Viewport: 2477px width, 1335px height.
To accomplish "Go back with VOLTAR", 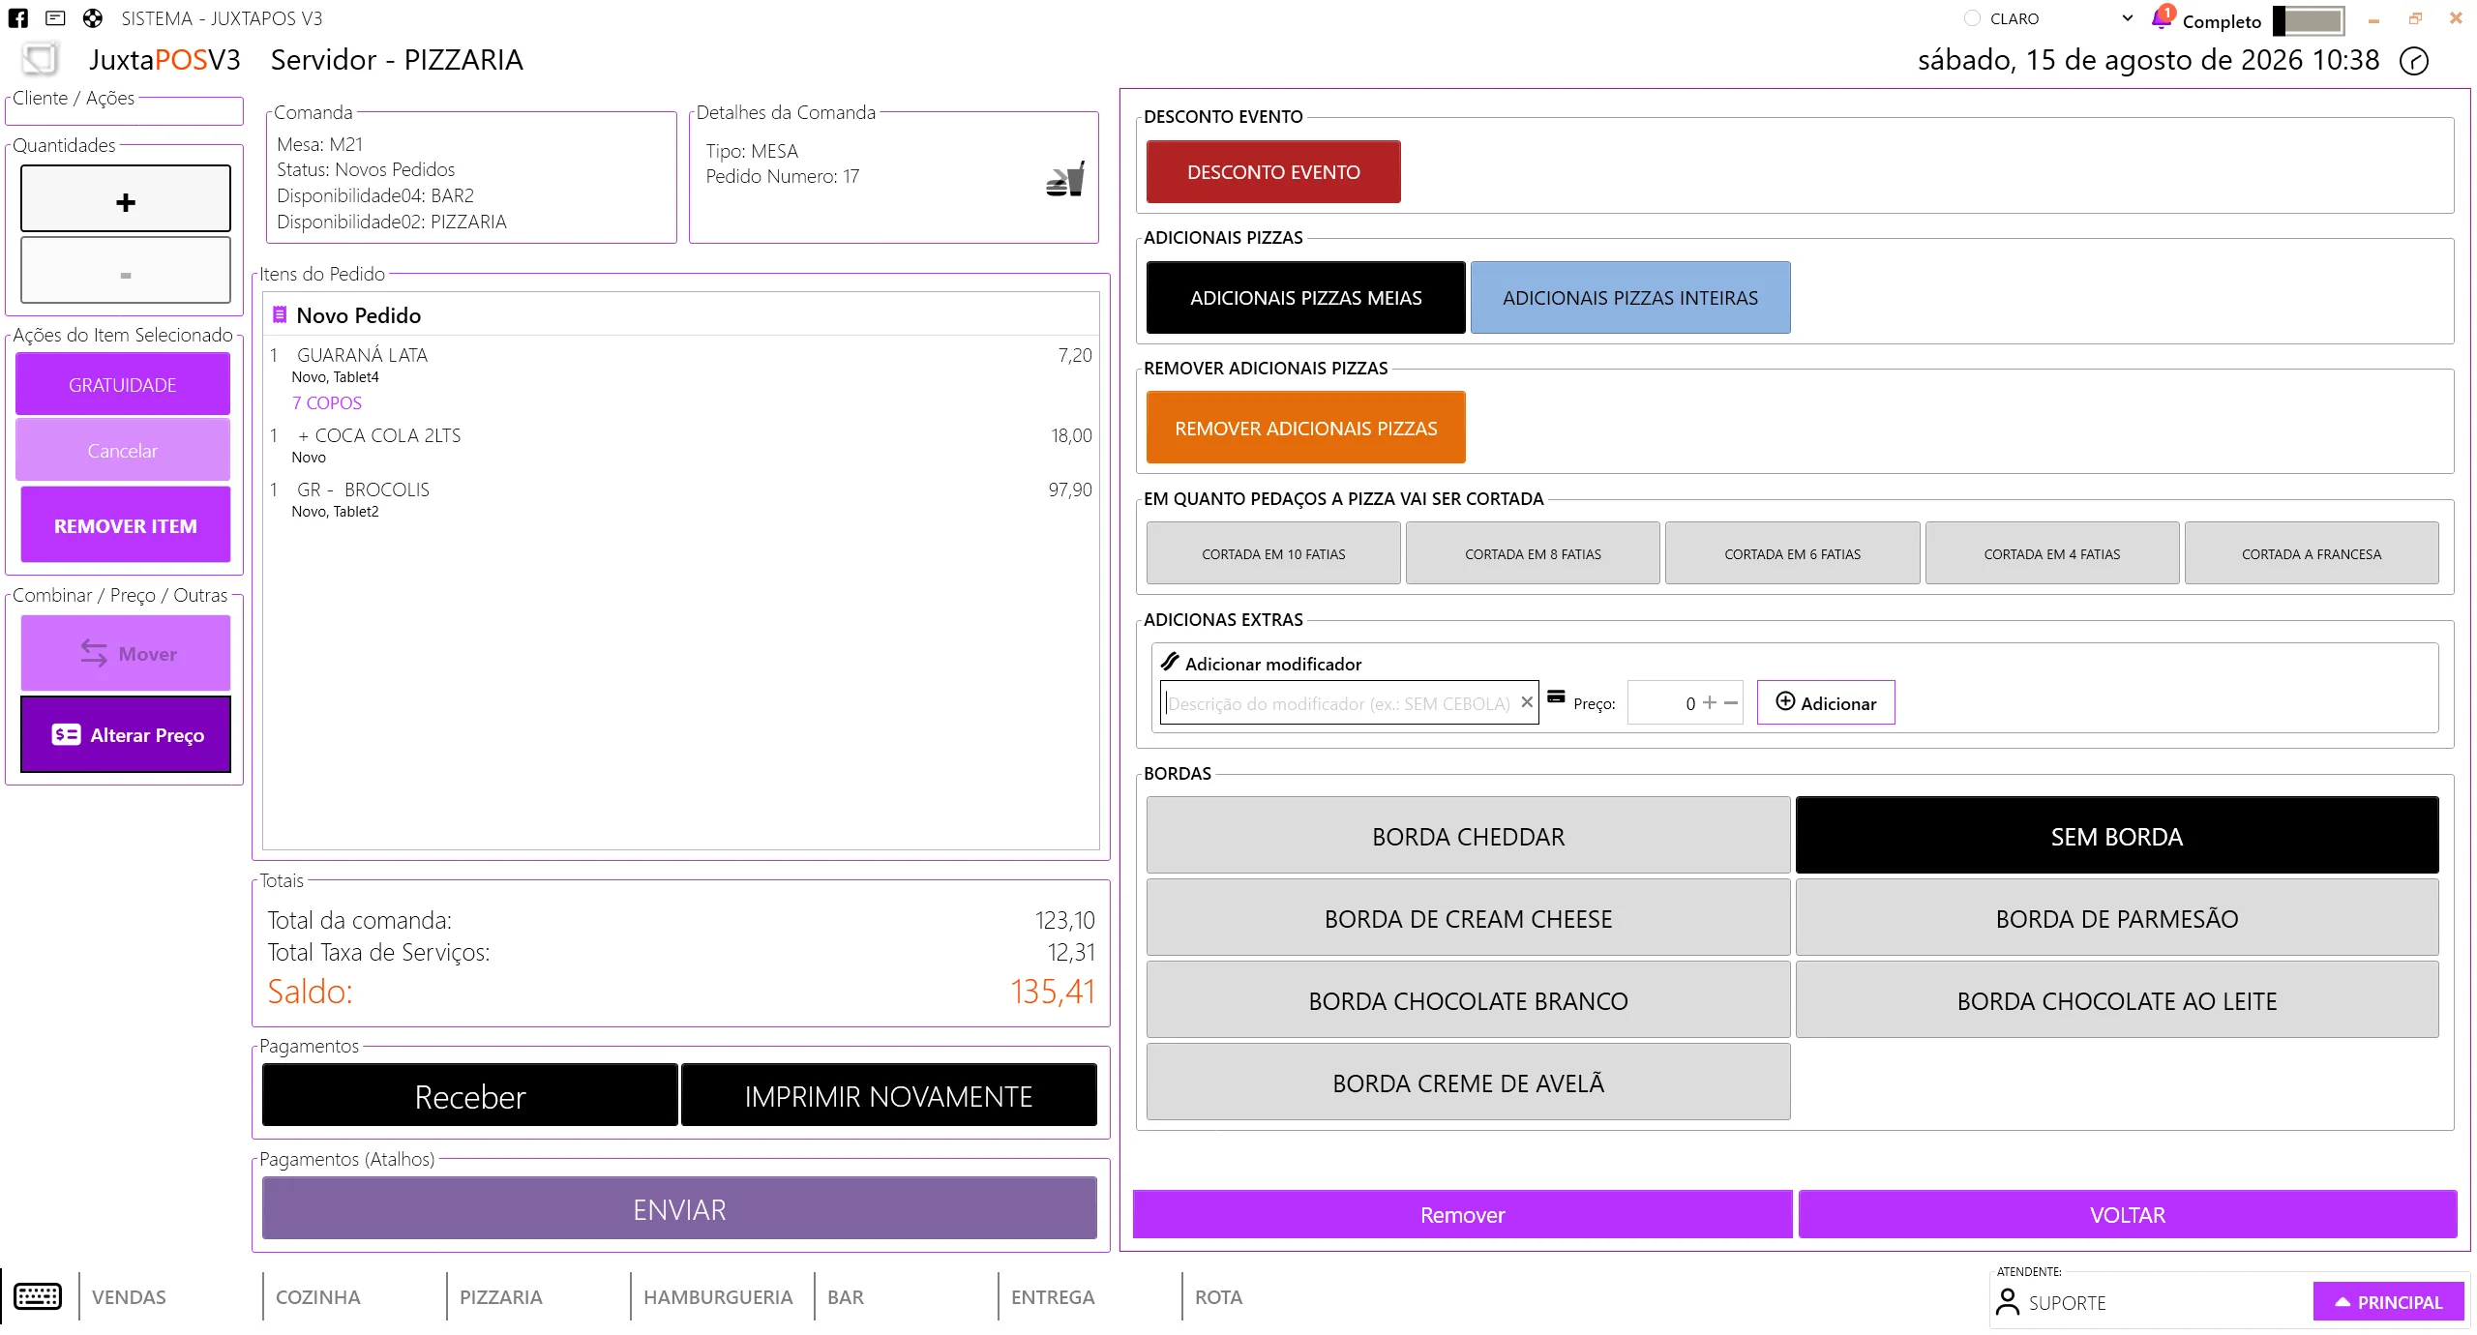I will pos(2128,1214).
